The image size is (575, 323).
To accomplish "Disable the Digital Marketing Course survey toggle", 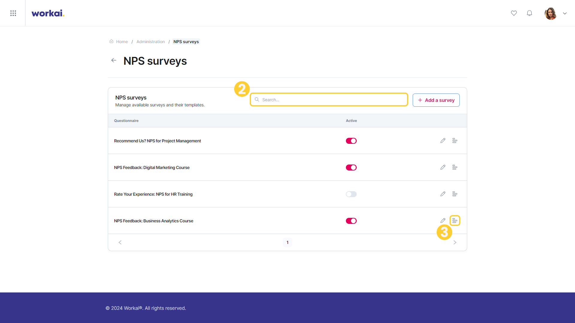I will pyautogui.click(x=351, y=167).
